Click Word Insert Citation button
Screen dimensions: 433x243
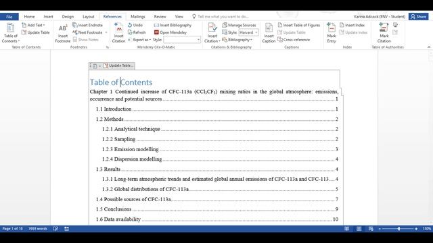pyautogui.click(x=212, y=33)
